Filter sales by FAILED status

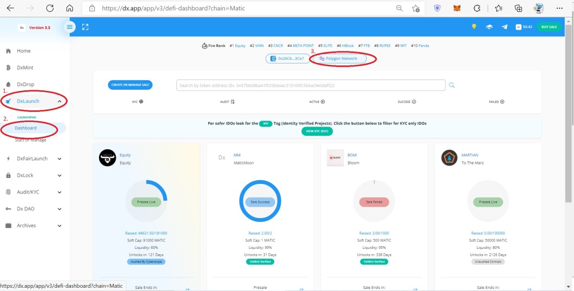pyautogui.click(x=497, y=102)
